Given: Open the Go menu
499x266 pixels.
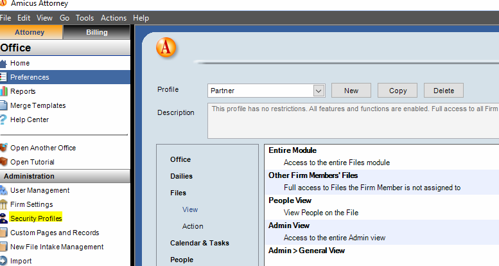Looking at the screenshot, I should click(x=65, y=18).
